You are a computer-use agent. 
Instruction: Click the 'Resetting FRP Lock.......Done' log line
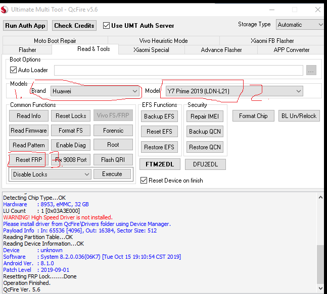tap(40, 276)
